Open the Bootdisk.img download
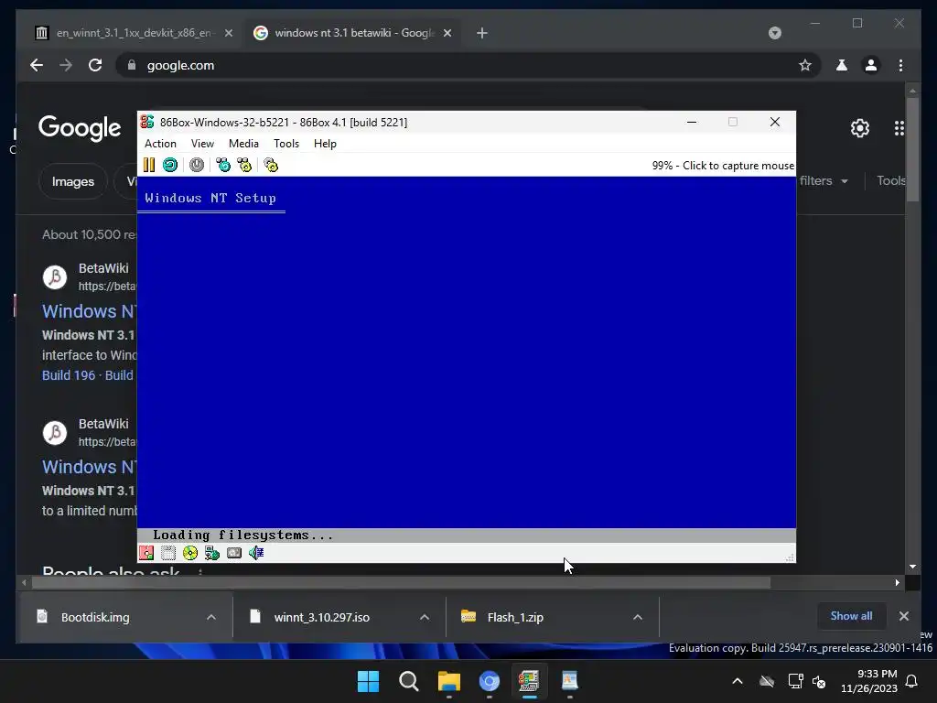Image resolution: width=937 pixels, height=703 pixels. click(95, 617)
